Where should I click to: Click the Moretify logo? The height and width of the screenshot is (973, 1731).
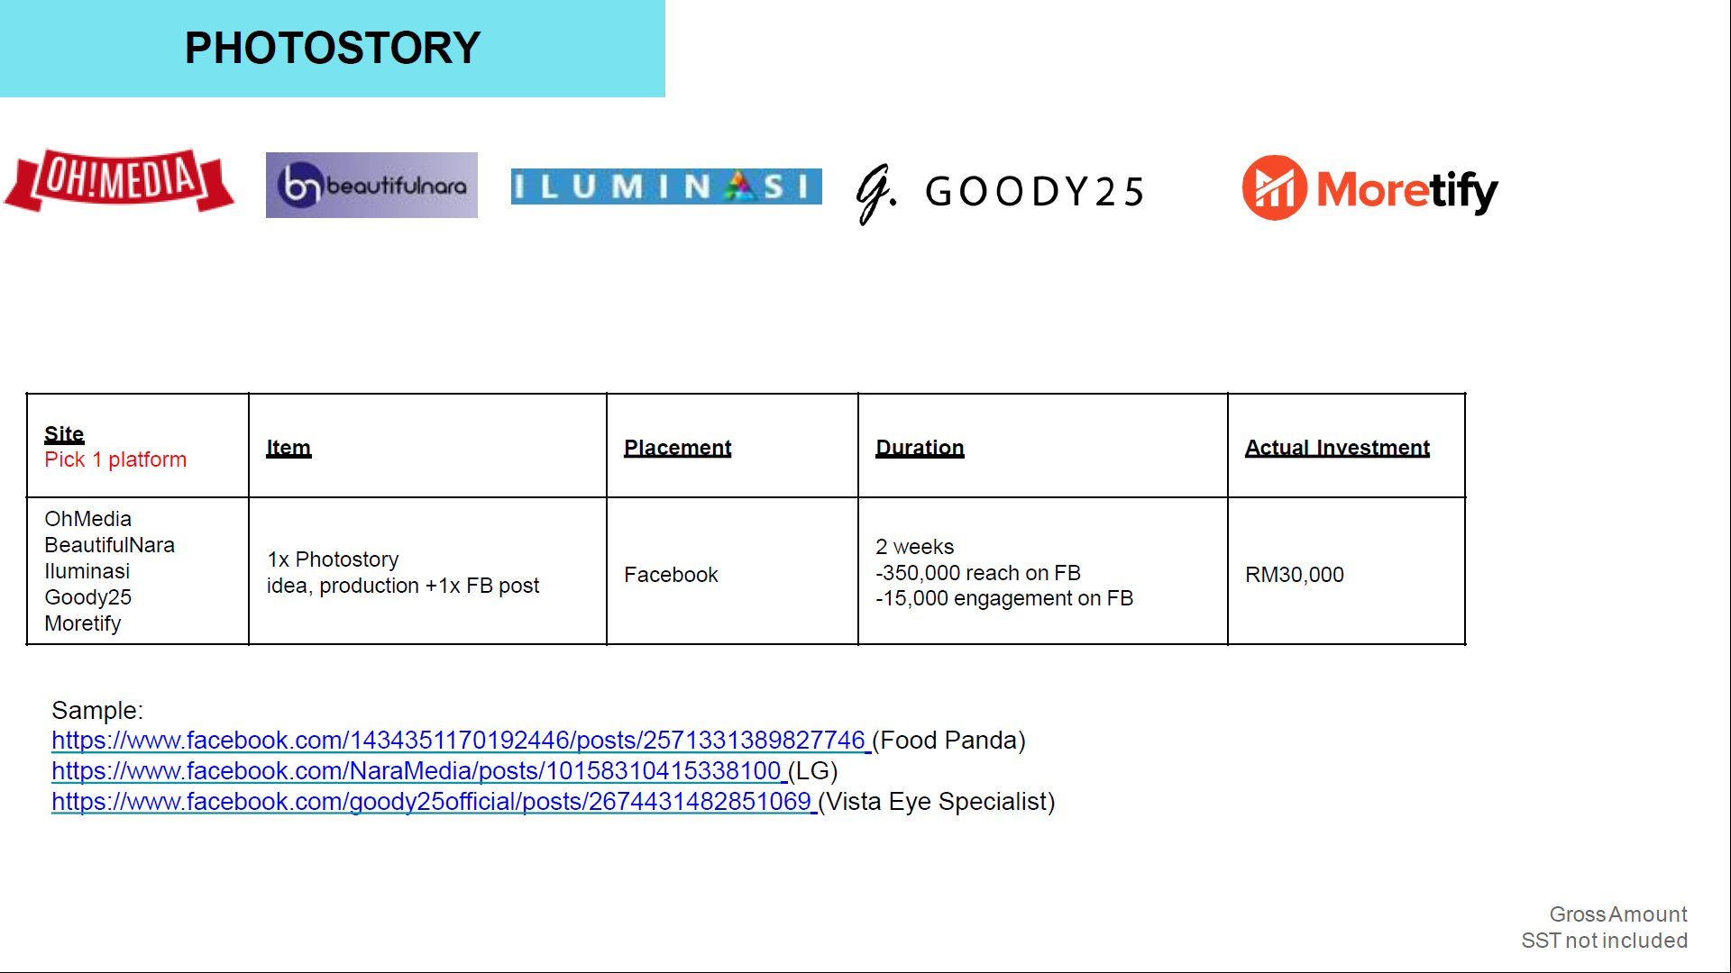click(1369, 188)
